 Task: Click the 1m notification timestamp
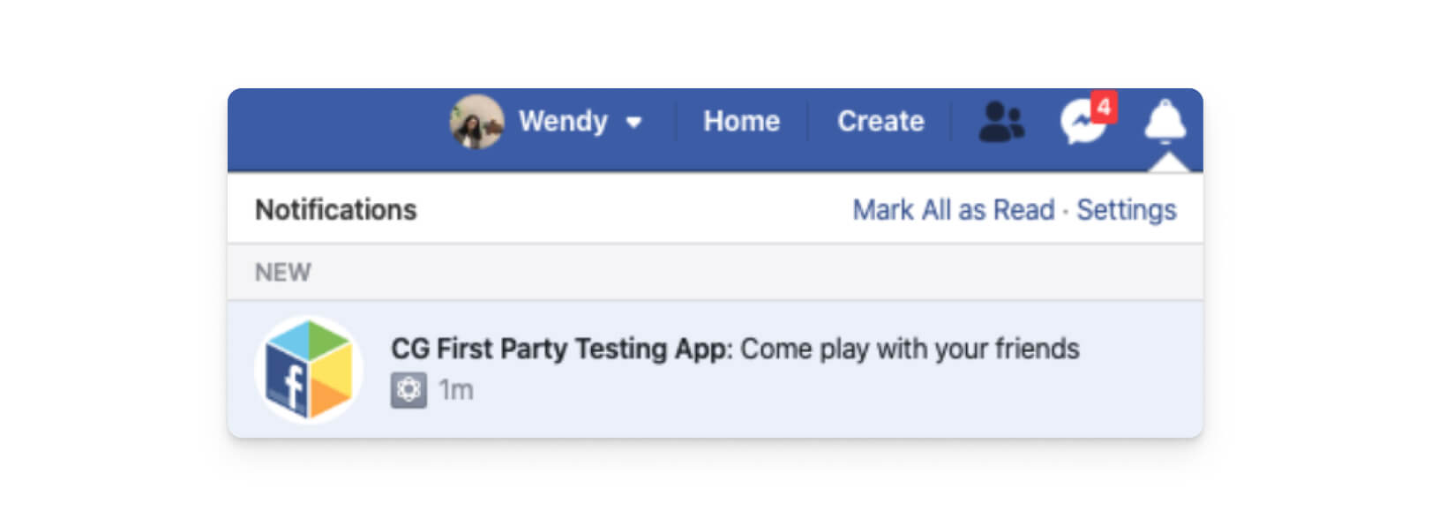pyautogui.click(x=456, y=390)
